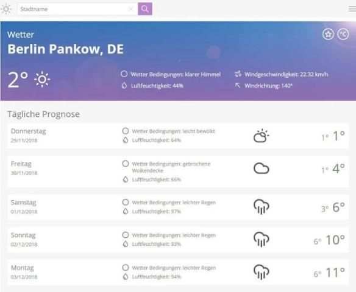Toggle the Celsius temperature unit button
Screen dimensions: 356x292
[x=343, y=35]
